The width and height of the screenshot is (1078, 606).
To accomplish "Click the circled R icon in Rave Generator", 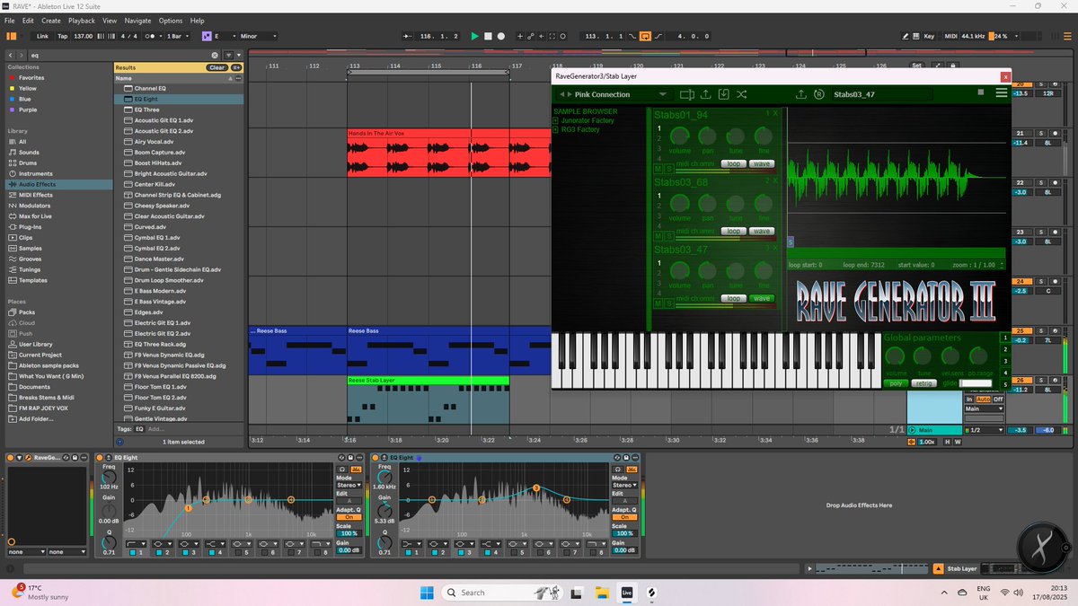I will tap(819, 94).
